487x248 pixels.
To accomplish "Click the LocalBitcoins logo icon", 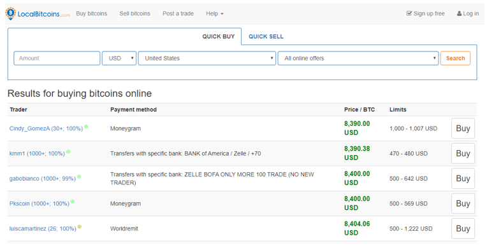I will [11, 13].
